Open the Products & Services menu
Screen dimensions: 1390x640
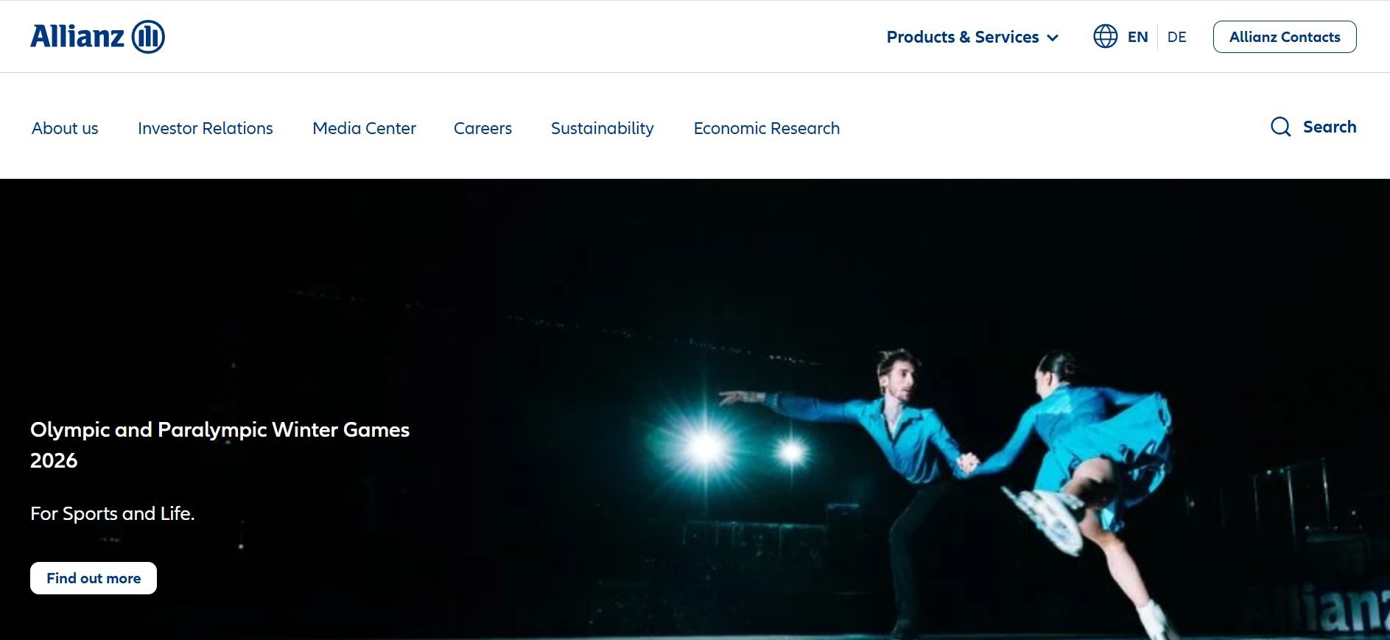(x=972, y=37)
